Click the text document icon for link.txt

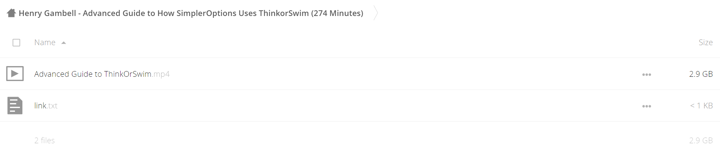pos(15,106)
